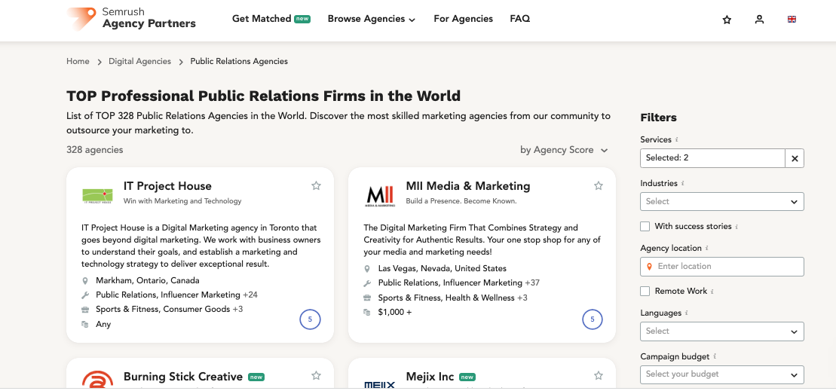Click Public Relations Agencies breadcrumb
The width and height of the screenshot is (836, 391).
[239, 61]
